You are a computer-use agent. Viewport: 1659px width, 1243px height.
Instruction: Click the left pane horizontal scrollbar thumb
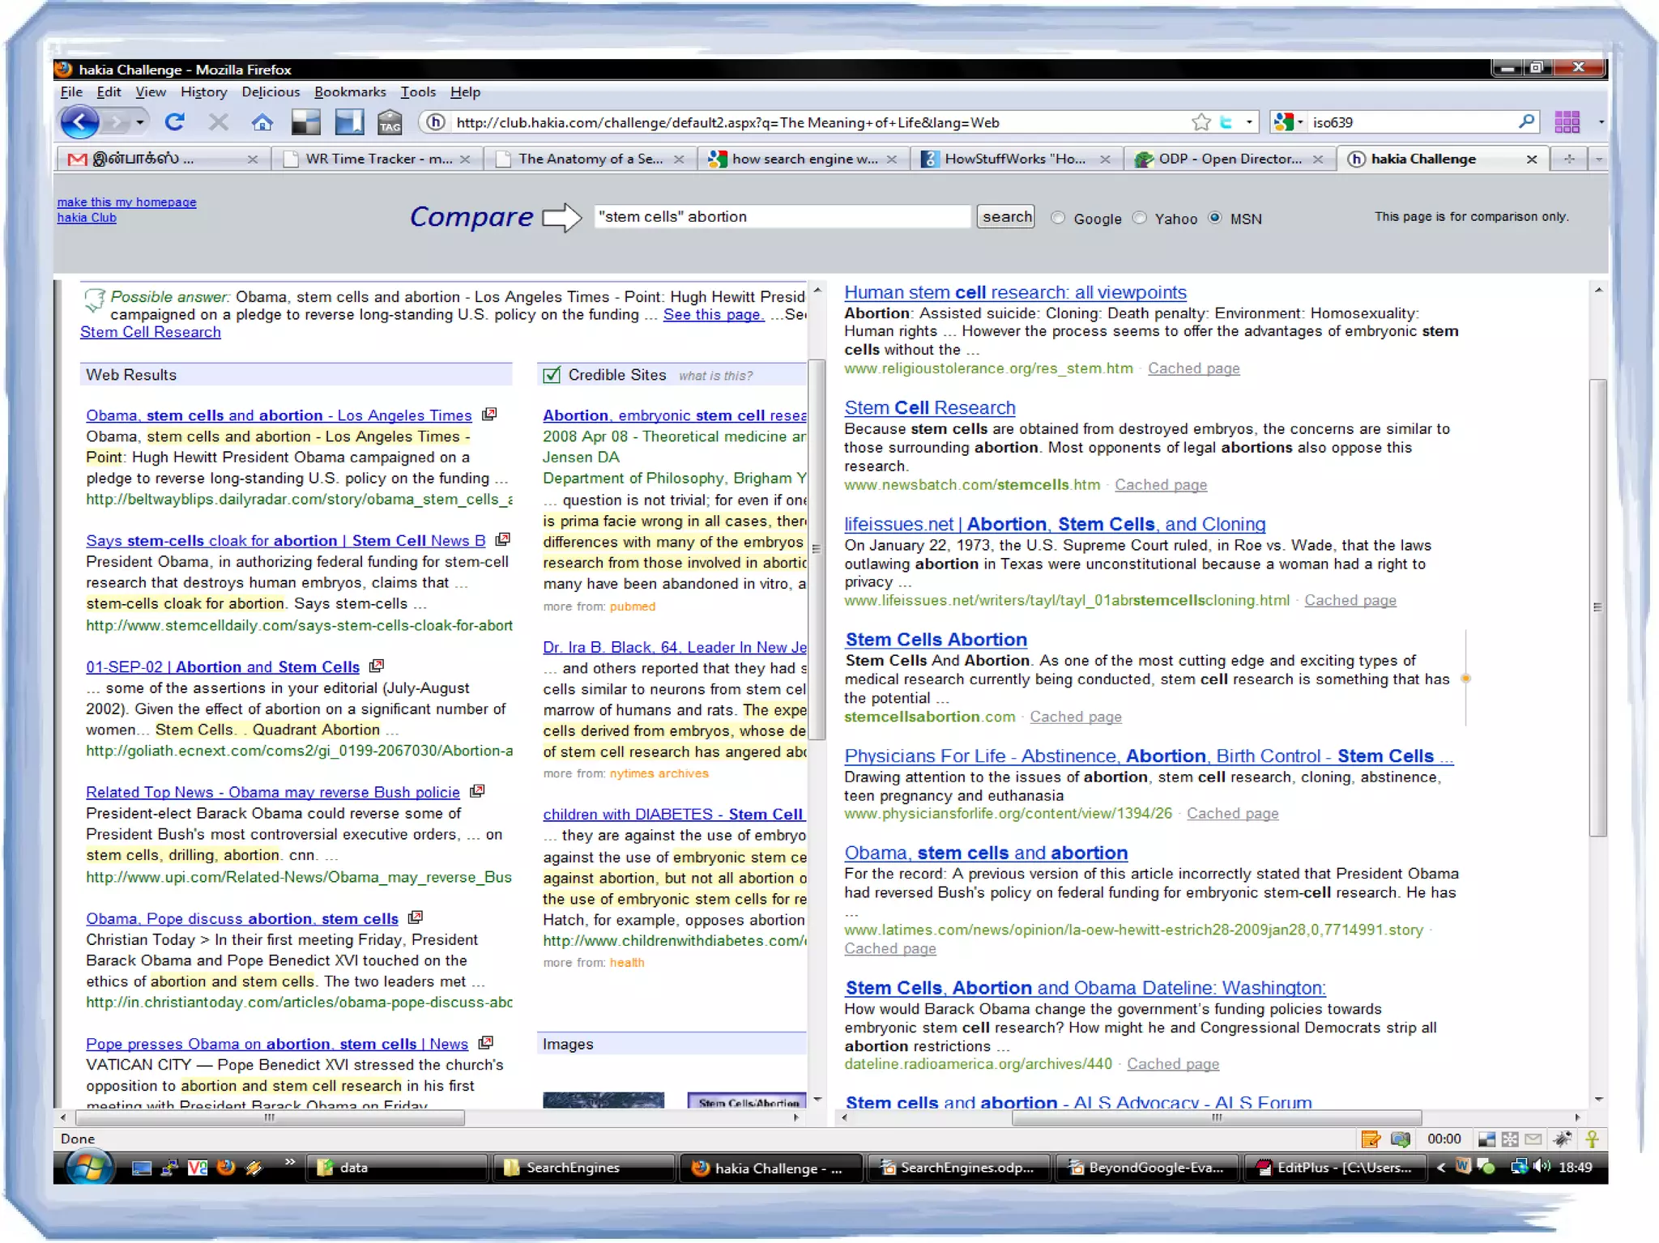pos(270,1117)
